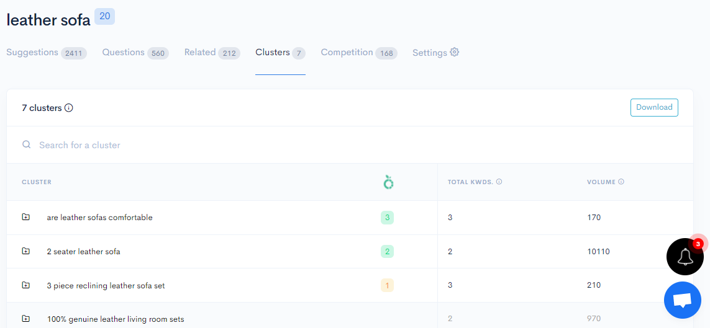
Task: Expand folder for 2 seater leather sofa
Action: (26, 250)
